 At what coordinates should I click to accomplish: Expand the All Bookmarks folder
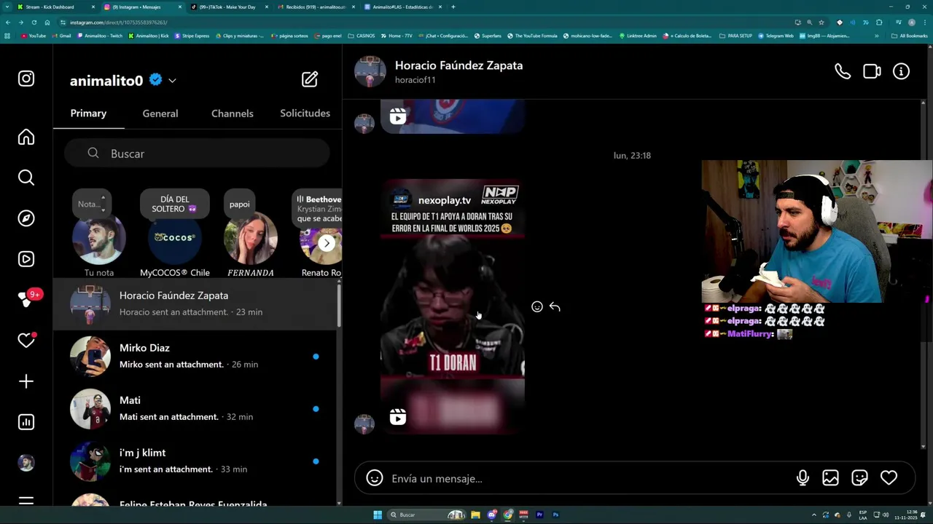pos(910,36)
